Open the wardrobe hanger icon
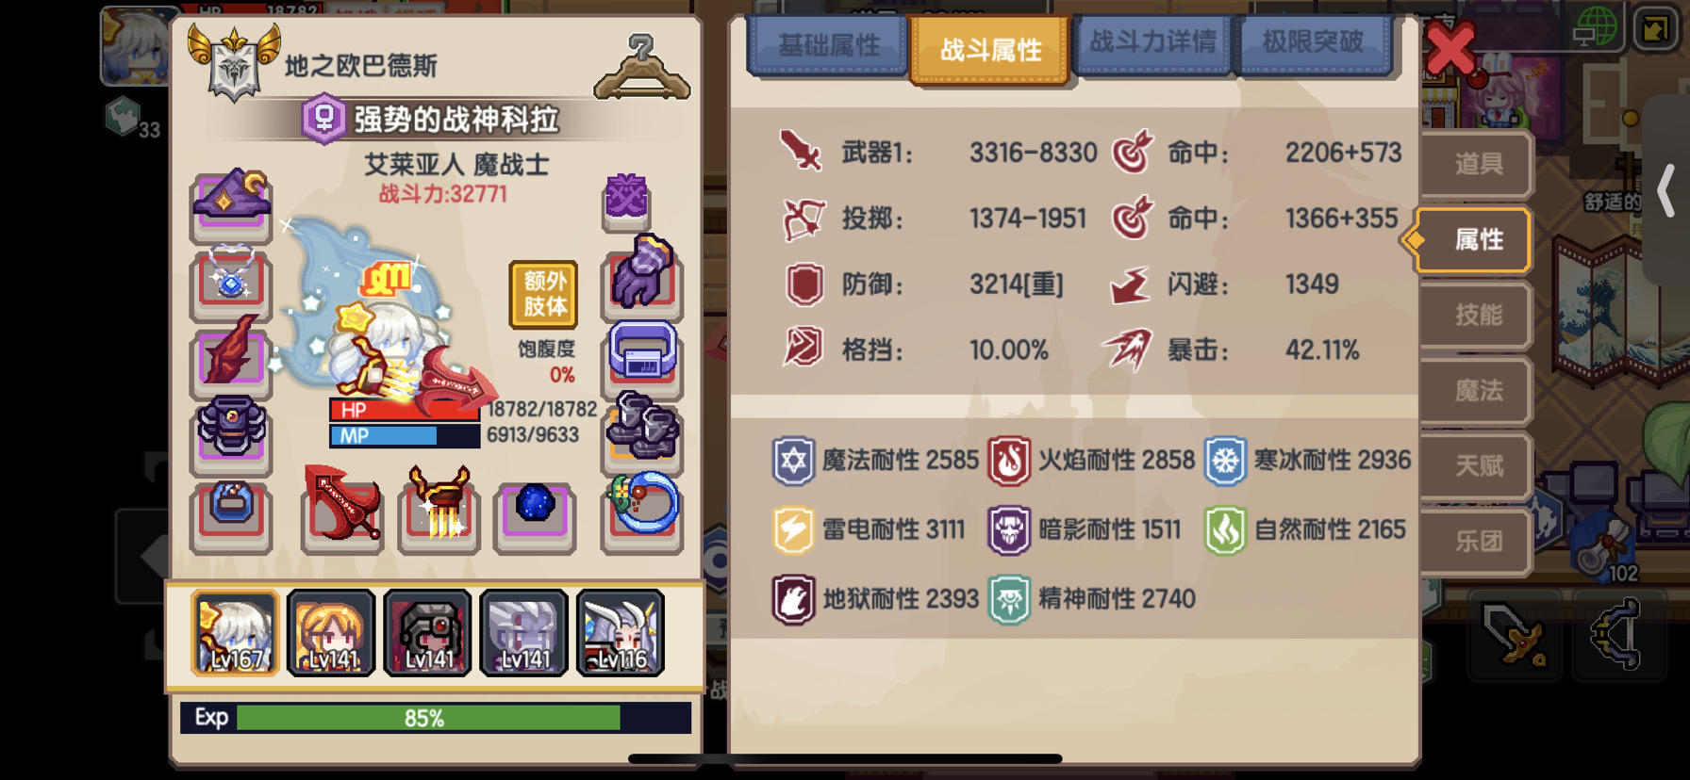 tap(642, 68)
